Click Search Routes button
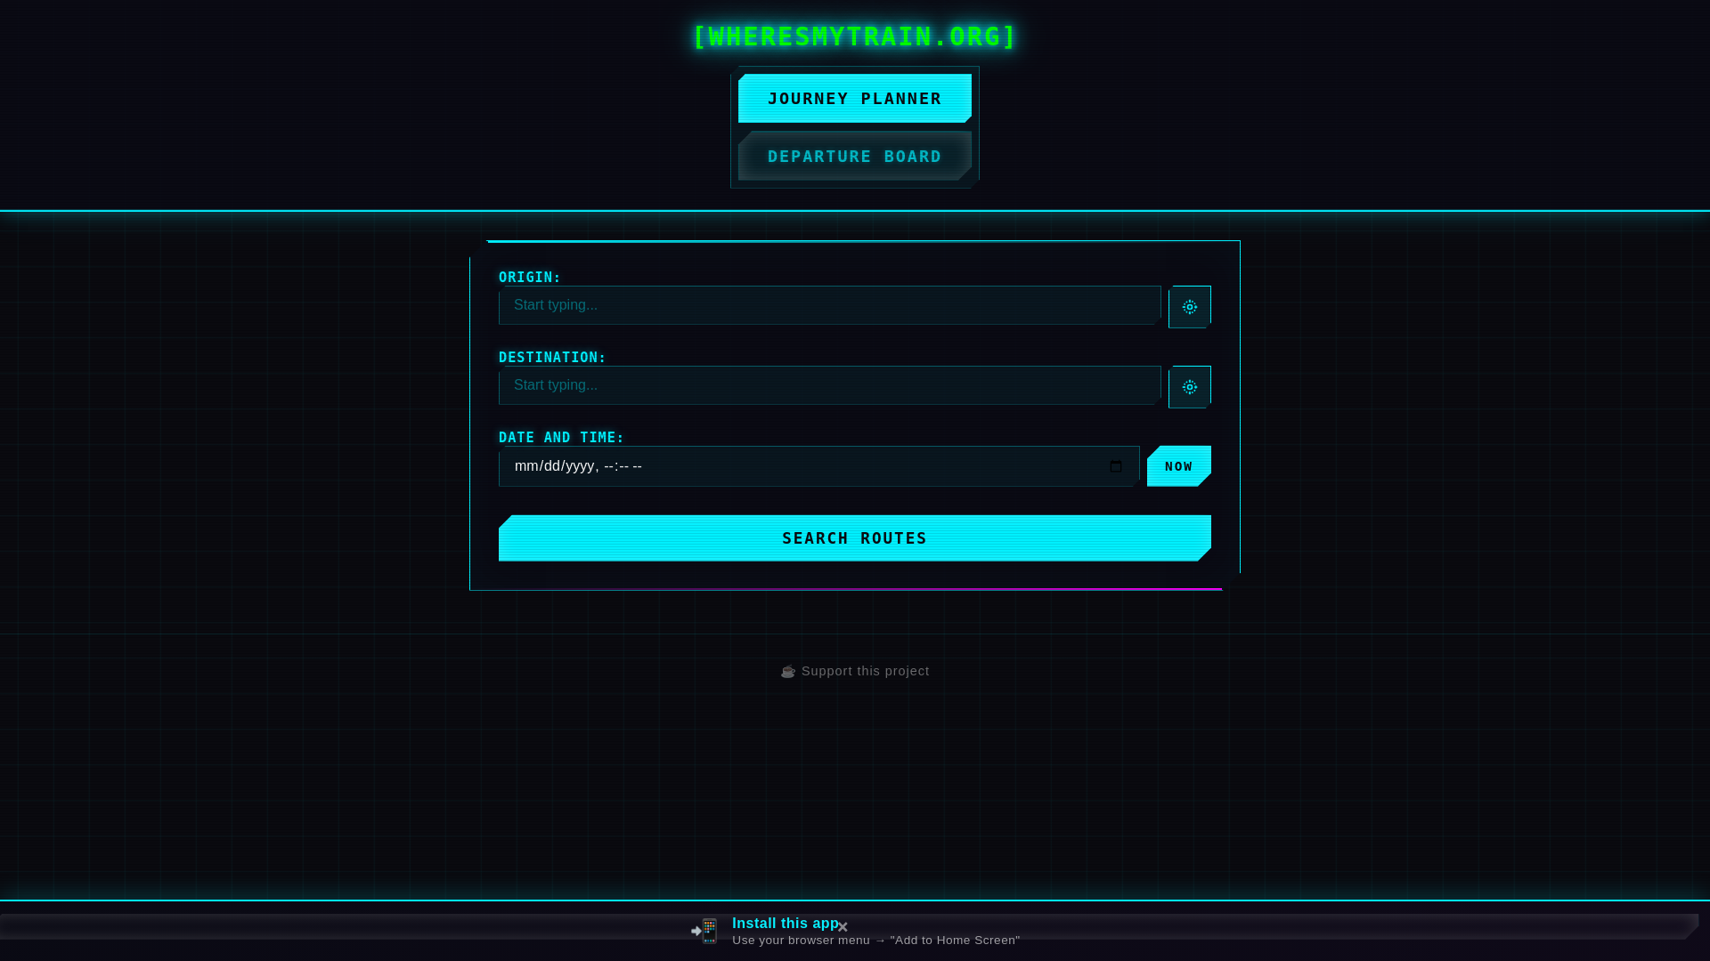 click(855, 538)
